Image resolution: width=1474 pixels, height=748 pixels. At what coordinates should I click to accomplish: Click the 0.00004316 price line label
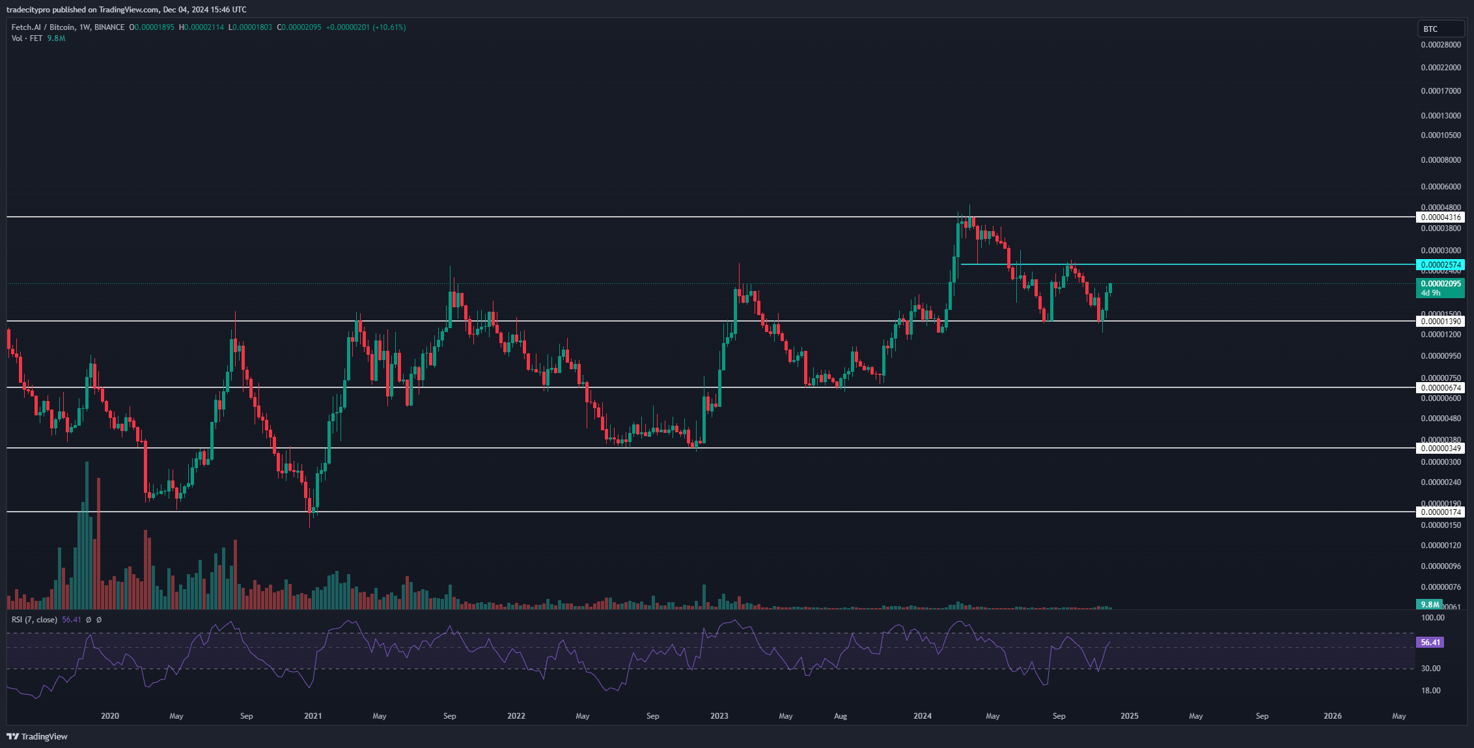1440,217
